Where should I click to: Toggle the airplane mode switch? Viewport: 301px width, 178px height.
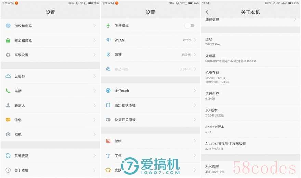point(189,26)
